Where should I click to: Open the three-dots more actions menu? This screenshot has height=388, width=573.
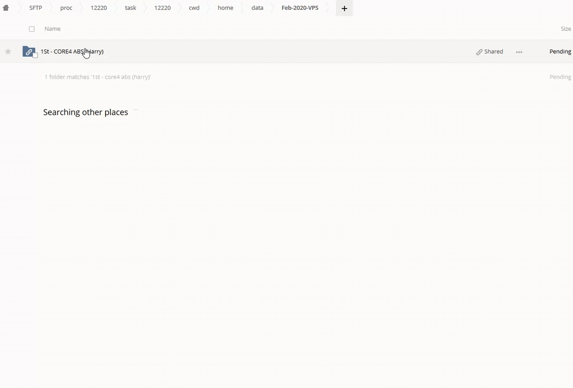519,52
